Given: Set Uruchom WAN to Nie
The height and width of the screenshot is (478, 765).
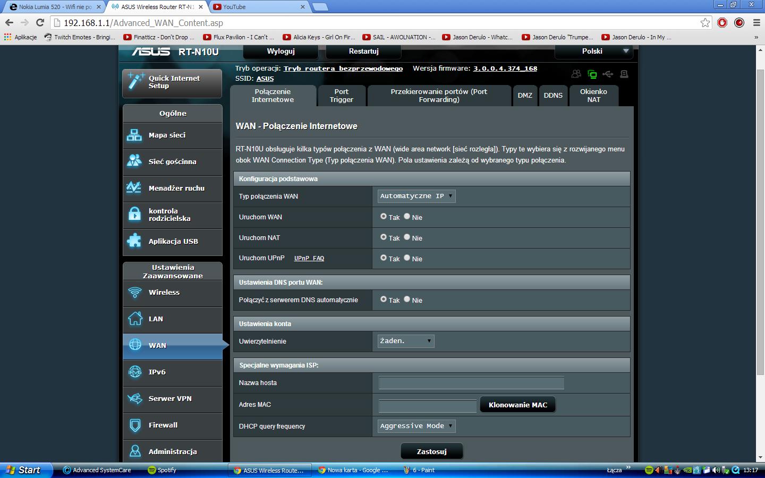Looking at the screenshot, I should click(407, 217).
